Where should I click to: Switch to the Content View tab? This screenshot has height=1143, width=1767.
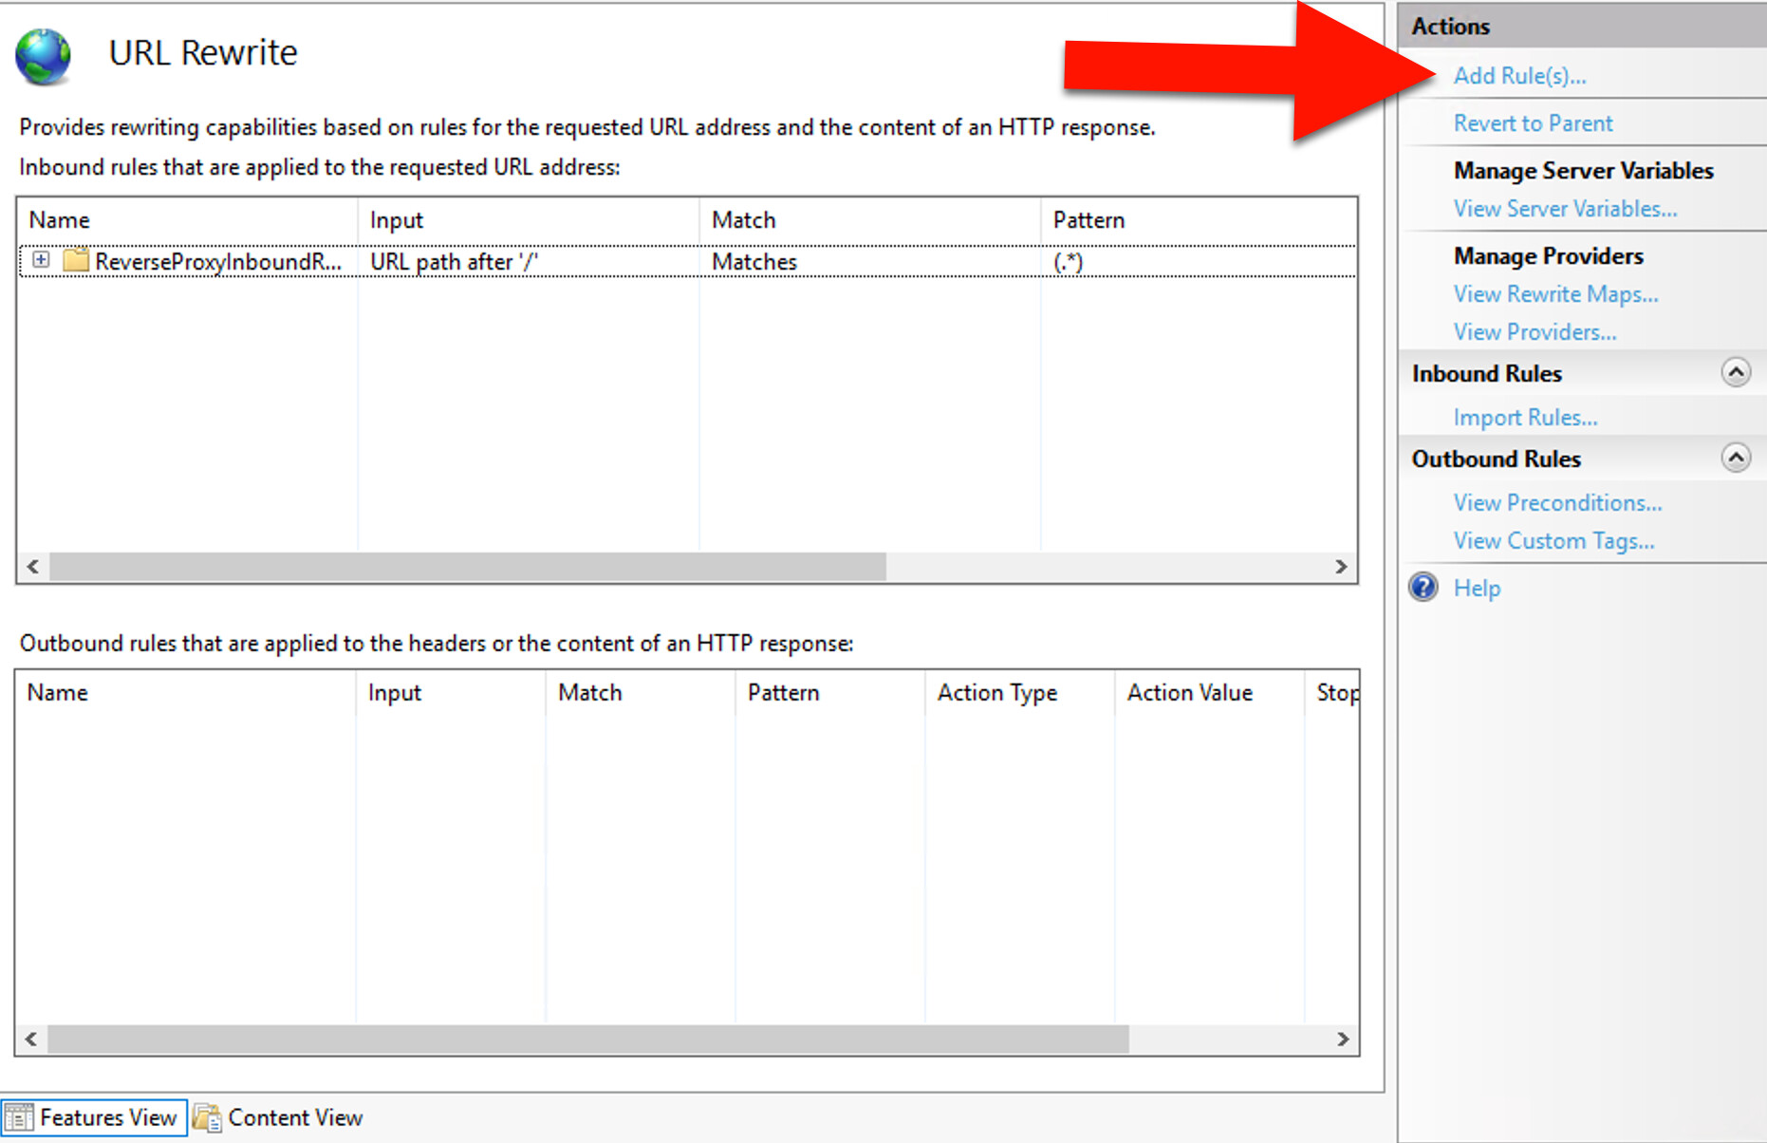(x=277, y=1117)
